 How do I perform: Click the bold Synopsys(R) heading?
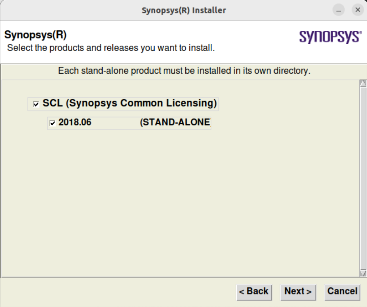point(35,35)
